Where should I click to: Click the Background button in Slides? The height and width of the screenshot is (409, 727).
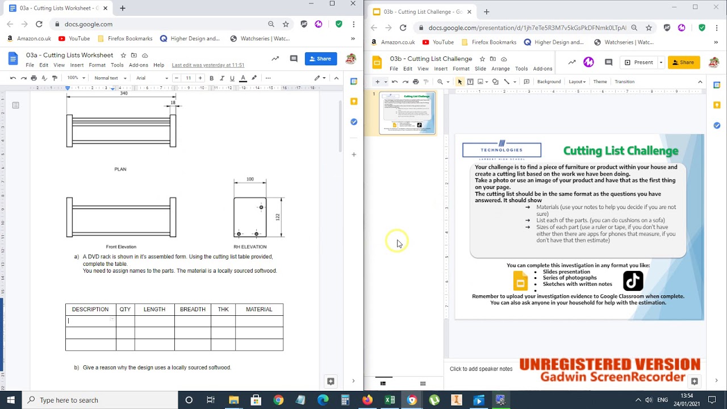point(549,82)
